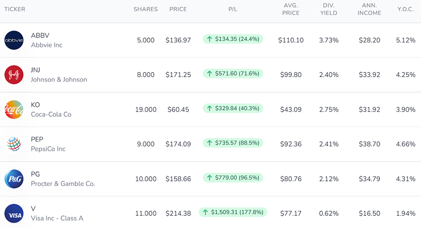Open the JNJ ticker symbol
The width and height of the screenshot is (421, 228).
pyautogui.click(x=36, y=70)
